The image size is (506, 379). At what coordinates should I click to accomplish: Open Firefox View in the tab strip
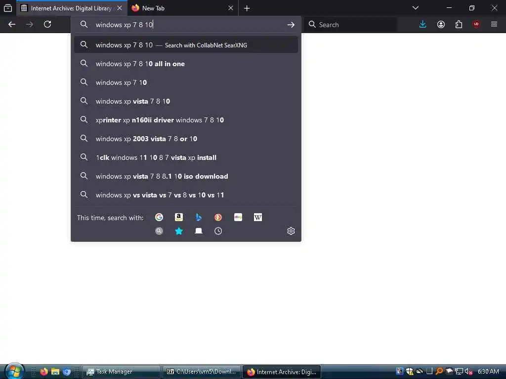pyautogui.click(x=8, y=8)
